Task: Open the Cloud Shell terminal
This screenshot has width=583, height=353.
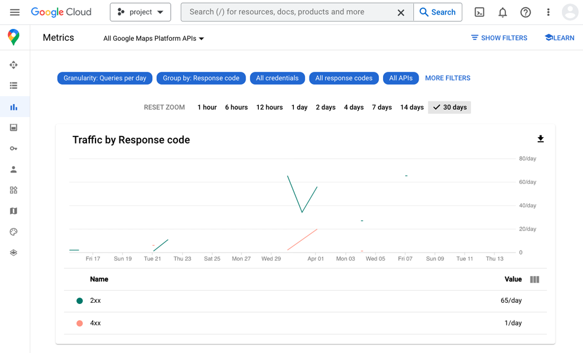Action: coord(479,12)
